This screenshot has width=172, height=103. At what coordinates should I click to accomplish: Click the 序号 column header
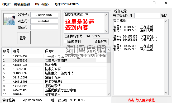point(7,51)
